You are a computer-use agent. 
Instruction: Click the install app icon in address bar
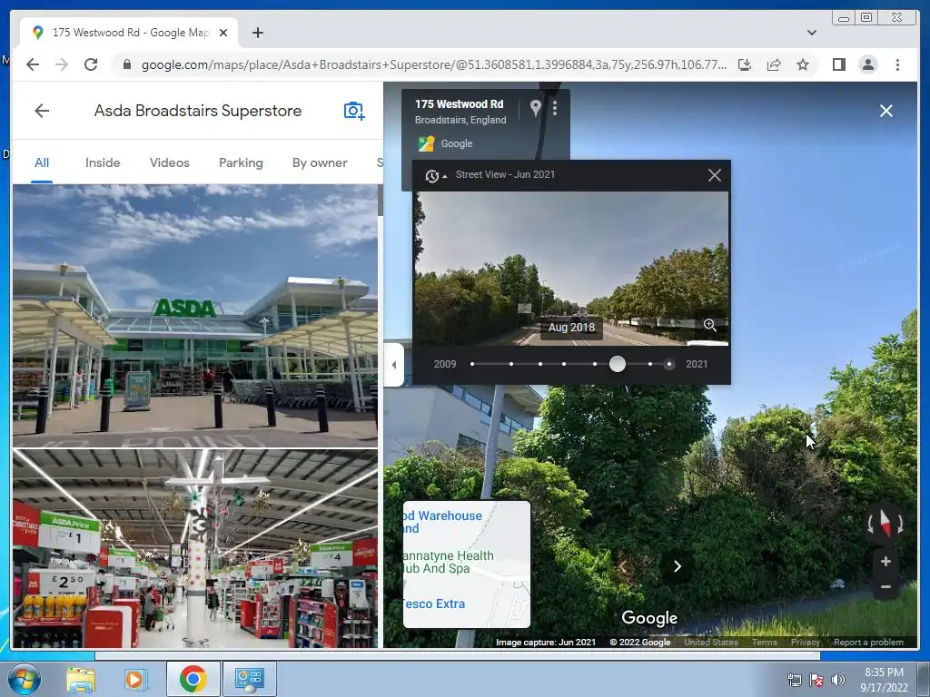click(x=745, y=64)
